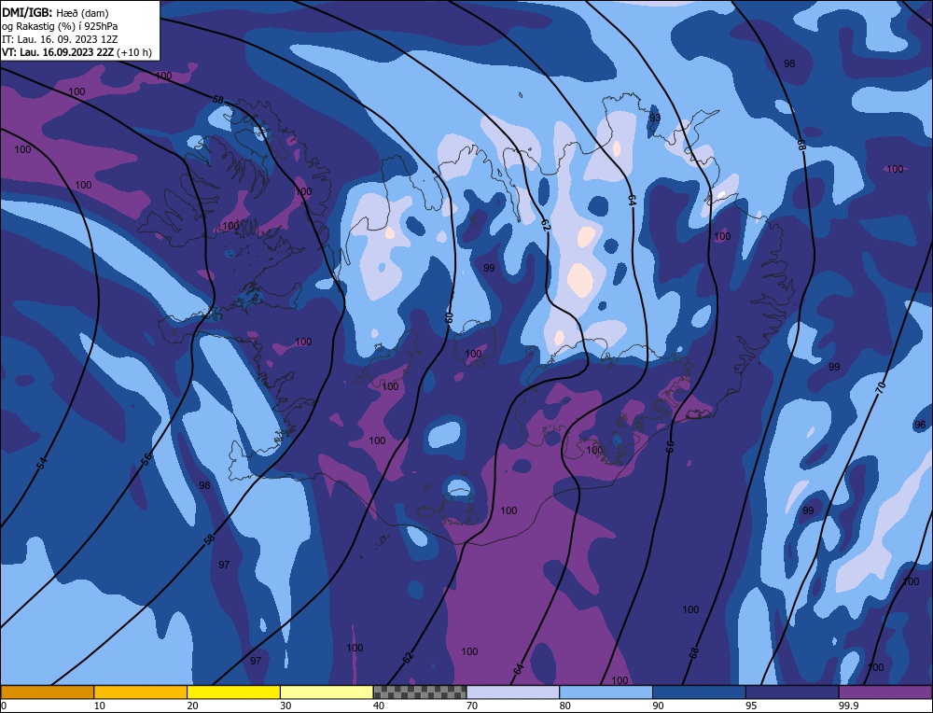933x713 pixels.
Task: Click the '56' contour line label
Action: pyautogui.click(x=146, y=459)
